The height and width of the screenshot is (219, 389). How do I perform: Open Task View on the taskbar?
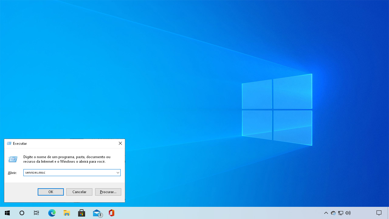[x=36, y=213]
